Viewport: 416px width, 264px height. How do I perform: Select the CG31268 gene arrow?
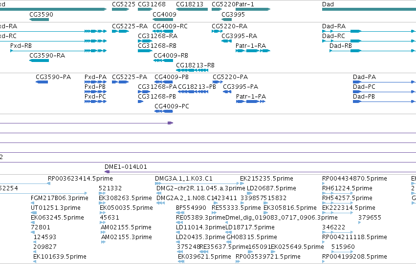pos(145,9)
